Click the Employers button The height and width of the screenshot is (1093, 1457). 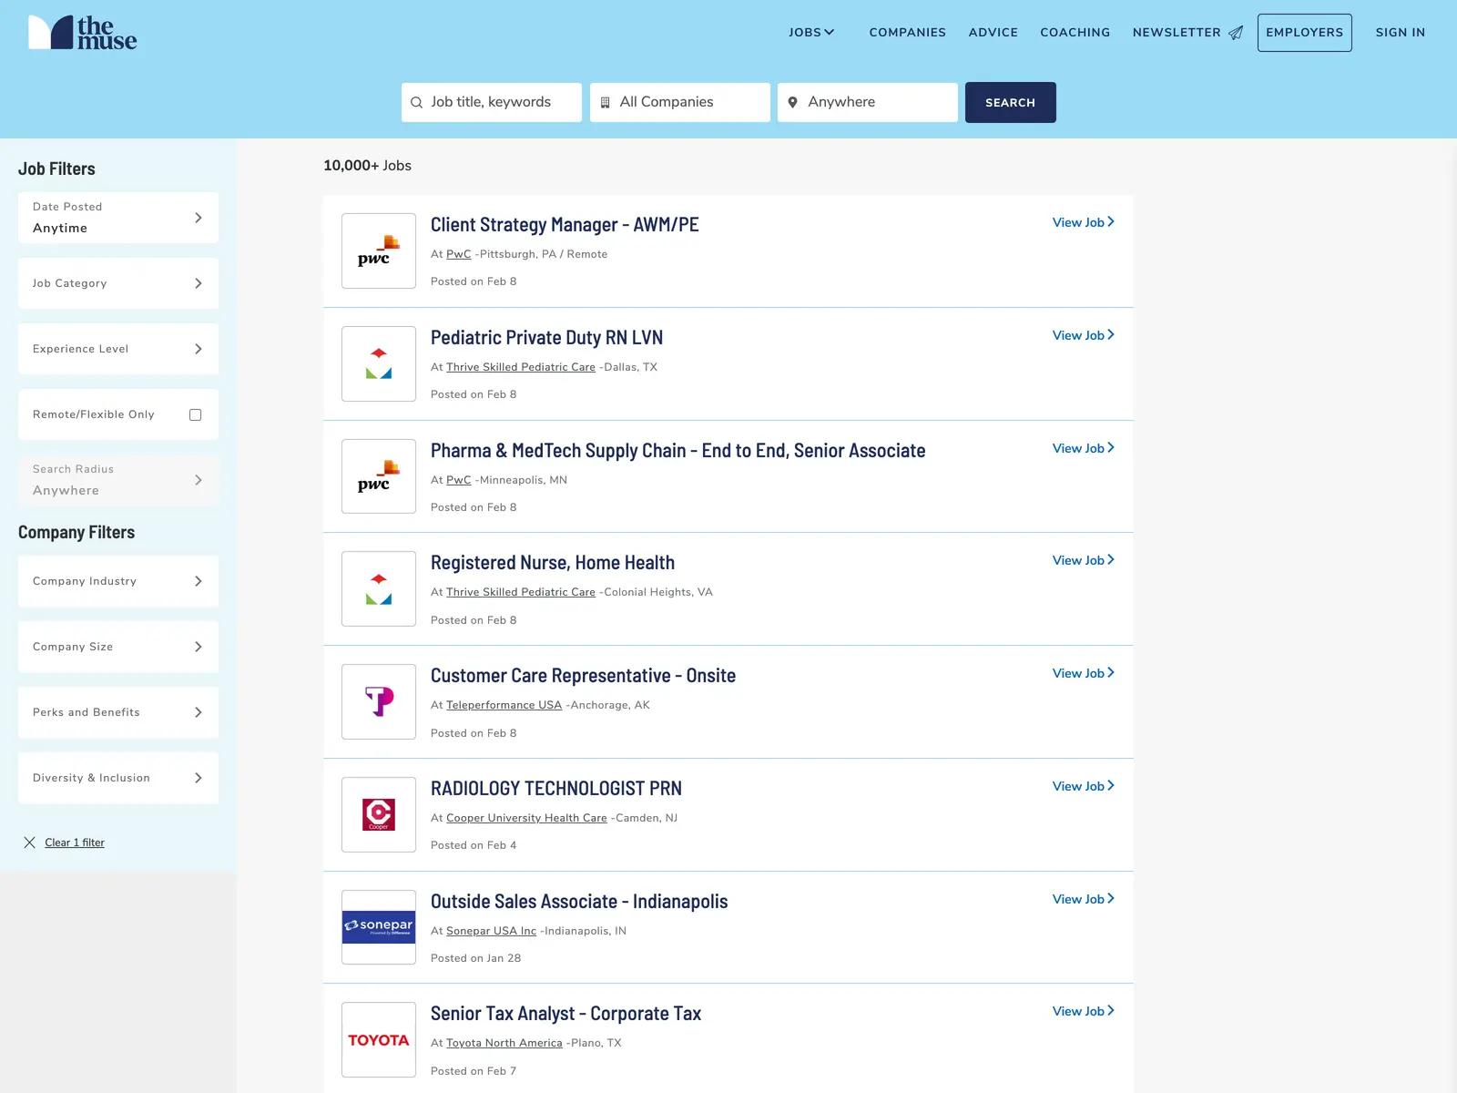1304,33
